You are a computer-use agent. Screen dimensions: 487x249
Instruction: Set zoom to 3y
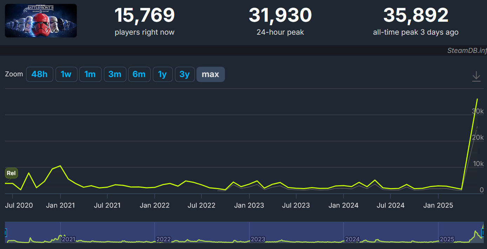pos(185,74)
